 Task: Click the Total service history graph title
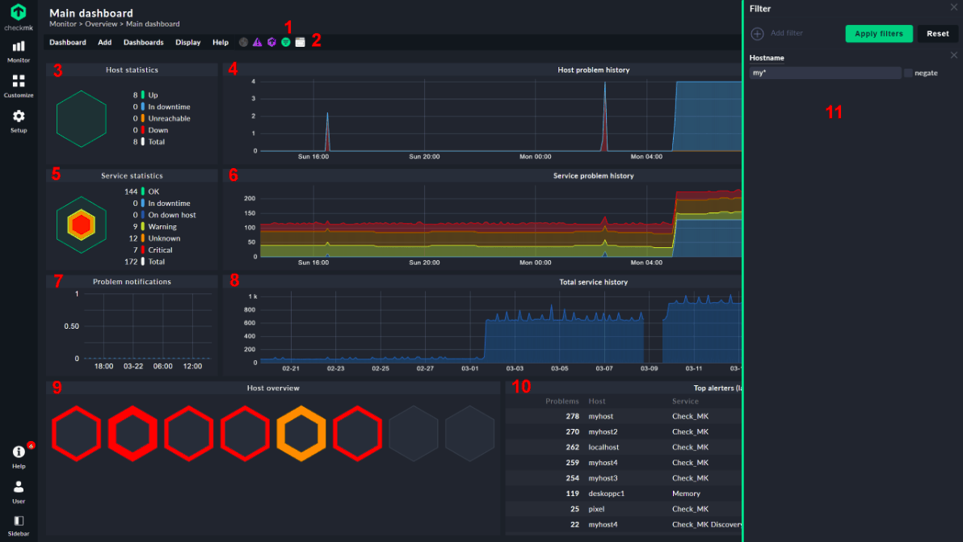(x=593, y=283)
